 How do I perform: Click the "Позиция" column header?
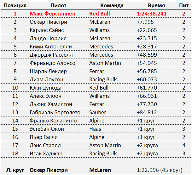coord(15,5)
